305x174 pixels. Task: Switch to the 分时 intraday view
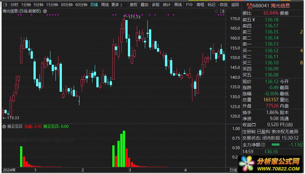point(14,5)
